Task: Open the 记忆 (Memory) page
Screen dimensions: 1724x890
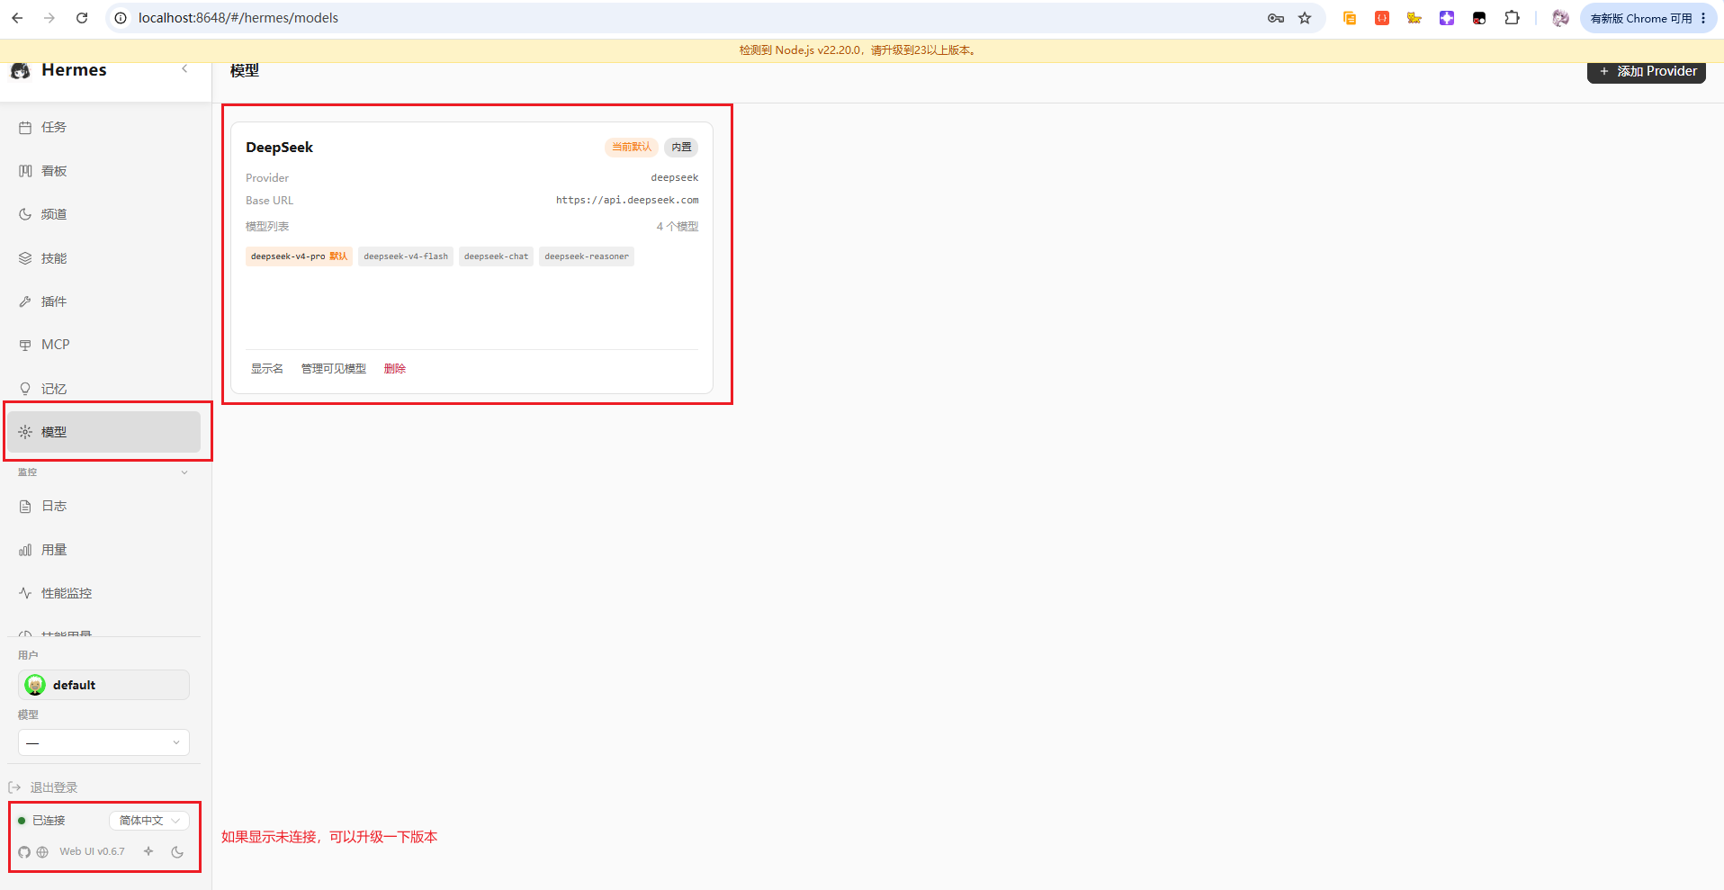Action: point(103,389)
